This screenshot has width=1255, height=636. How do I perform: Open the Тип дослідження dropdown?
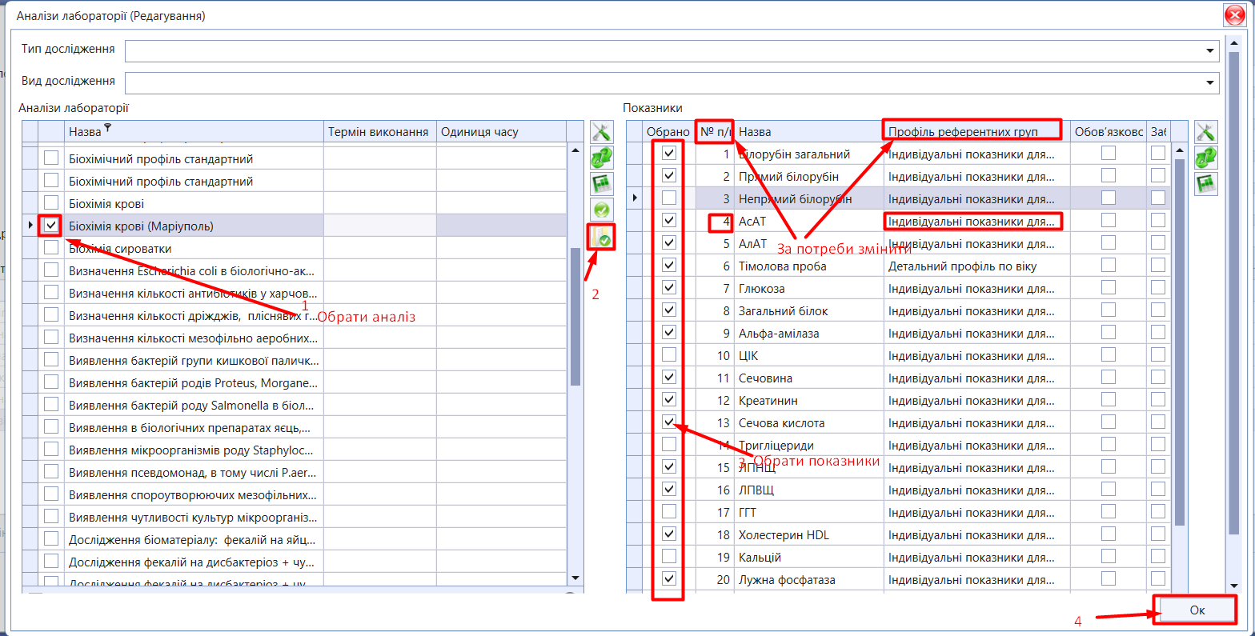[1210, 51]
